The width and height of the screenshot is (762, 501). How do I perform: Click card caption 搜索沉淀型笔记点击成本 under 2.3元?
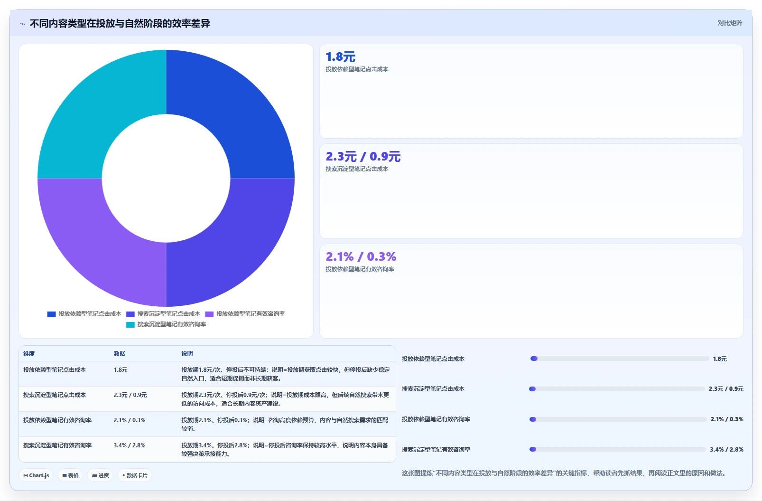coord(357,169)
